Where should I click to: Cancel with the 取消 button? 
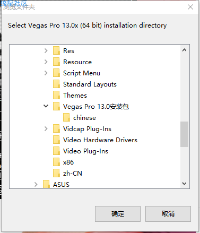click(168, 214)
